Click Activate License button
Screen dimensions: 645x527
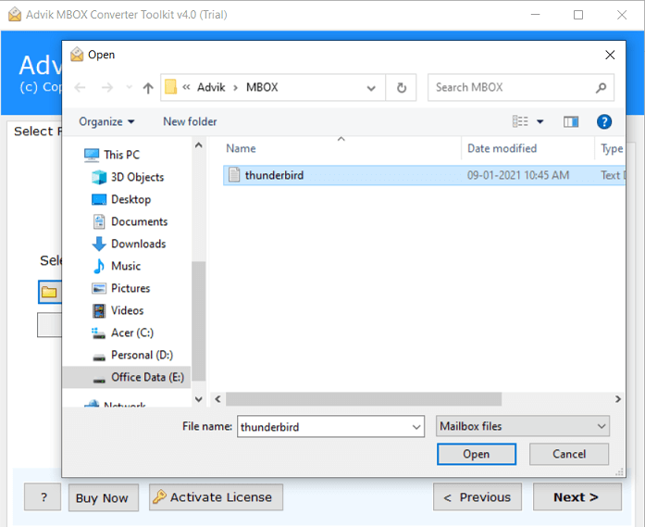point(216,497)
